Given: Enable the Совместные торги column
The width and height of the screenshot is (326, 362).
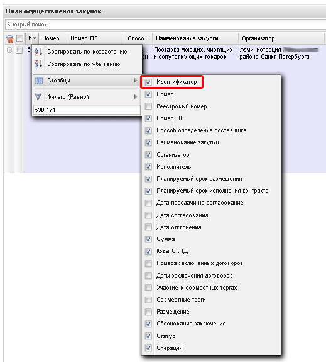Looking at the screenshot, I should (x=148, y=300).
